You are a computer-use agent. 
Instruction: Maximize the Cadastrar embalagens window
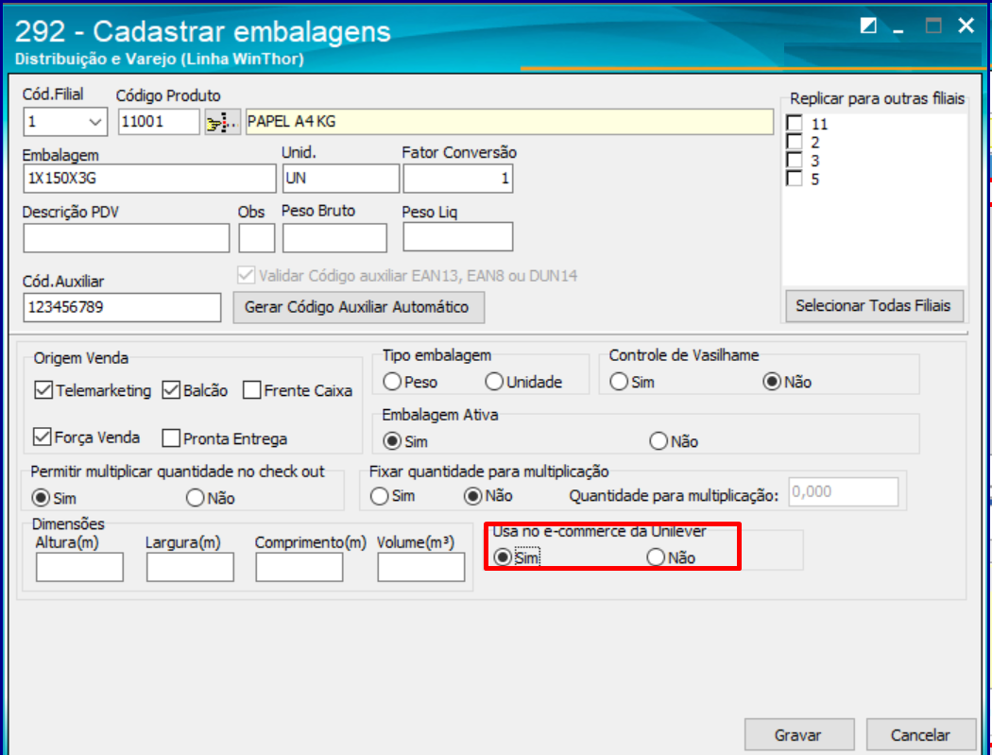[933, 26]
